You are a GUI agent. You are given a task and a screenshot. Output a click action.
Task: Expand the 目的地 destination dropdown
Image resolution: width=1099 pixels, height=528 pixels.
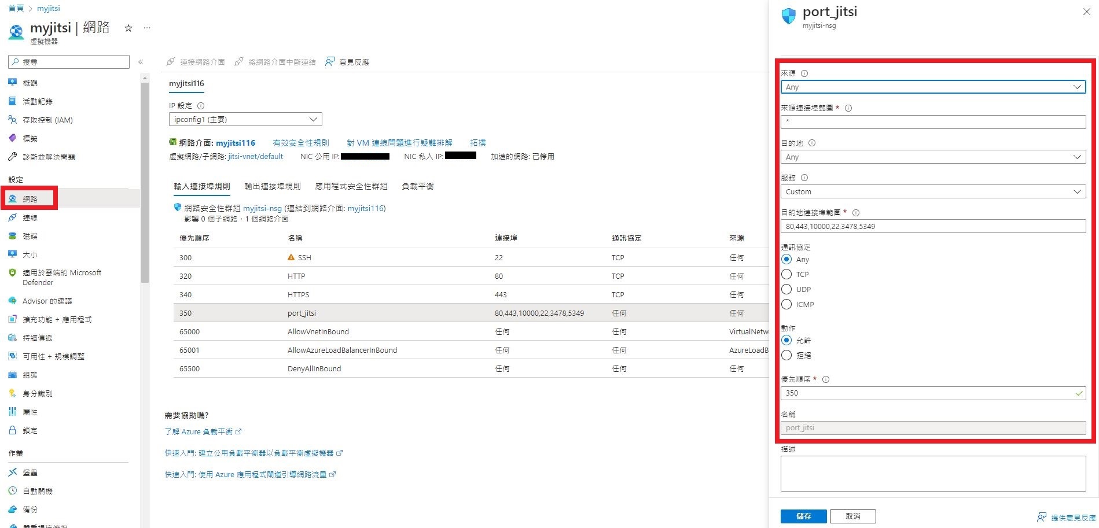pyautogui.click(x=933, y=157)
